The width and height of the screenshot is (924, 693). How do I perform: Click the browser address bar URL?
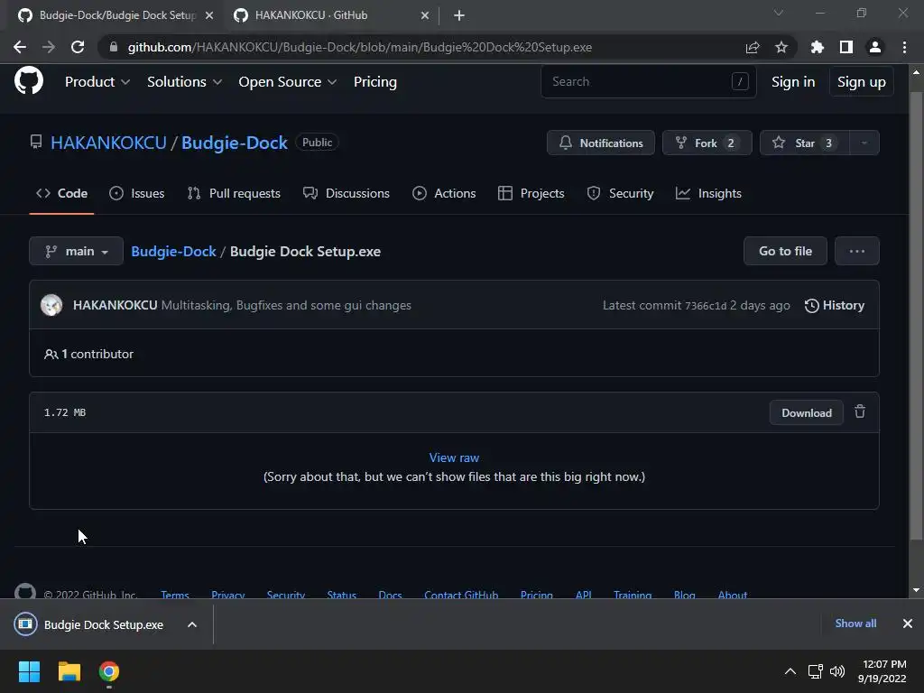(x=359, y=47)
